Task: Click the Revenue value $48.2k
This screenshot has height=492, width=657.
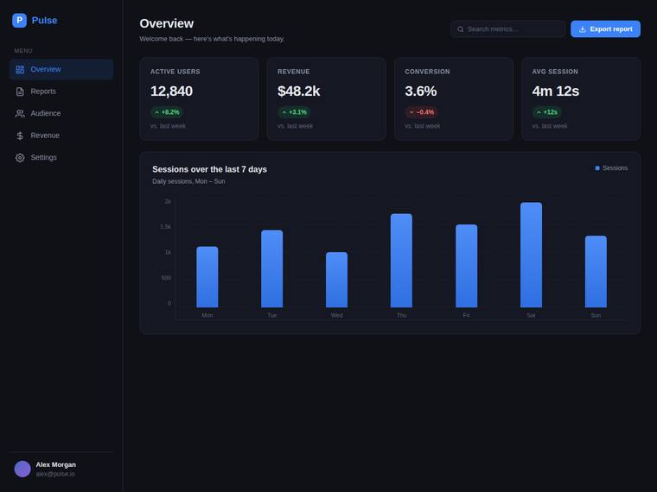Action: click(x=299, y=91)
